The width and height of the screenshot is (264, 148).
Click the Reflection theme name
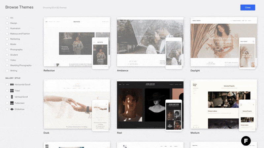pos(49,70)
